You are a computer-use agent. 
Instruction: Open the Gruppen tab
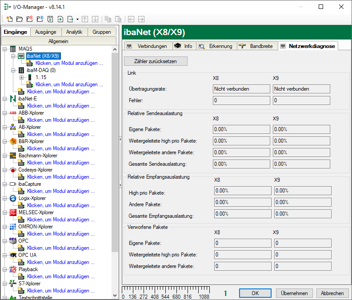102,32
